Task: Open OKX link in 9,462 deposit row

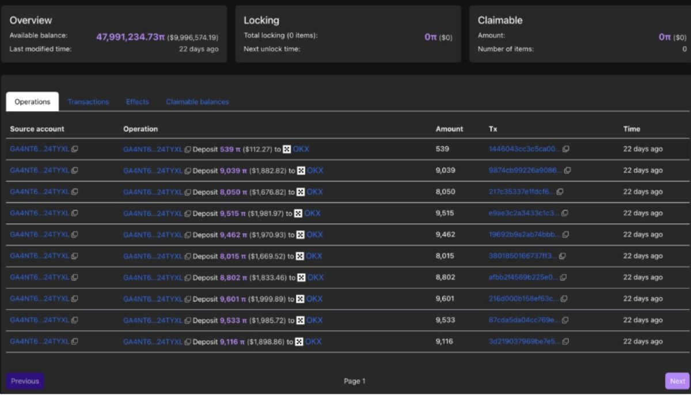Action: (x=314, y=235)
